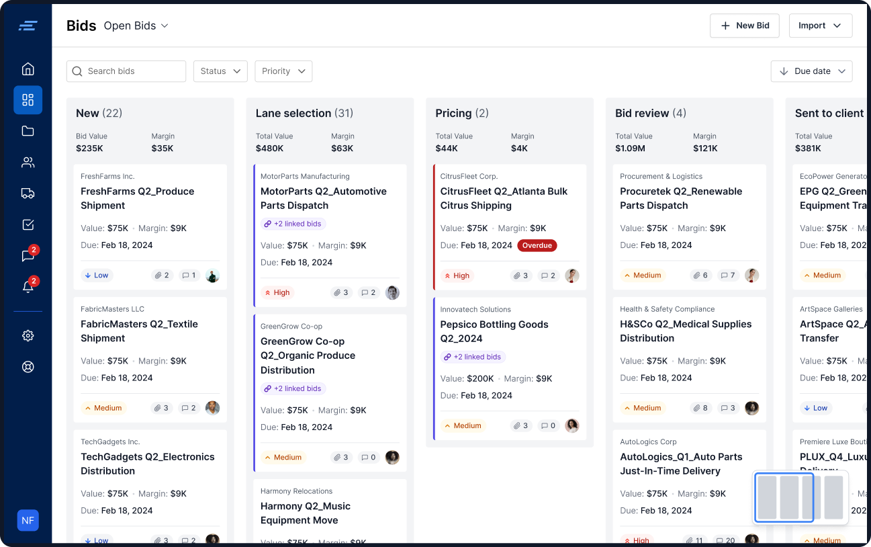Click the $1.09M total value in Bid review
Image resolution: width=871 pixels, height=547 pixels.
630,149
